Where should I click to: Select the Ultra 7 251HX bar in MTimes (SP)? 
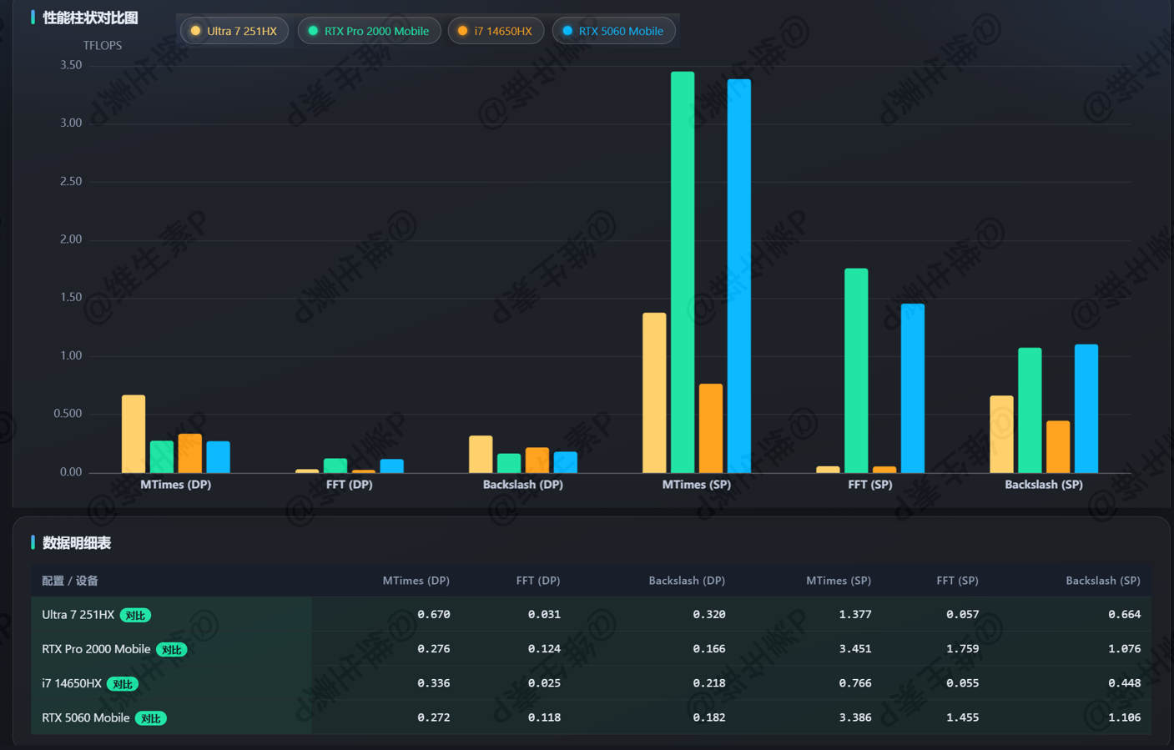tap(654, 393)
